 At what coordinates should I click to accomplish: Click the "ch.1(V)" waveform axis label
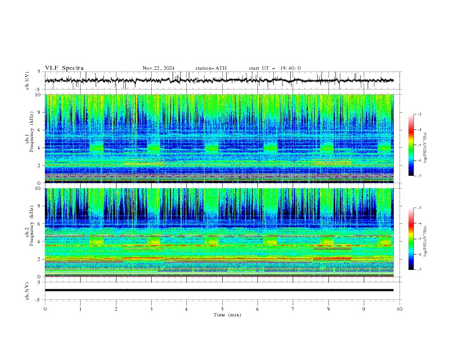click(x=27, y=81)
